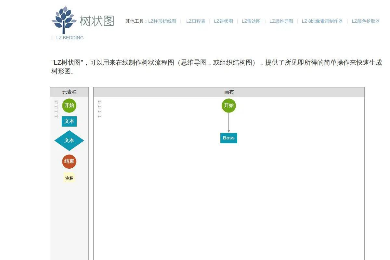This screenshot has height=260, width=390.
Task: Open the LZ柱形折线图 link
Action: pyautogui.click(x=162, y=21)
